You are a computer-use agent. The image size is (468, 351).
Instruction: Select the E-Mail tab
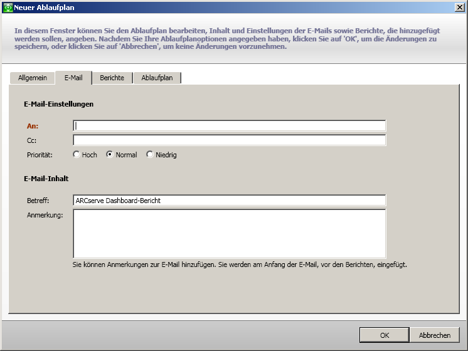click(x=73, y=78)
